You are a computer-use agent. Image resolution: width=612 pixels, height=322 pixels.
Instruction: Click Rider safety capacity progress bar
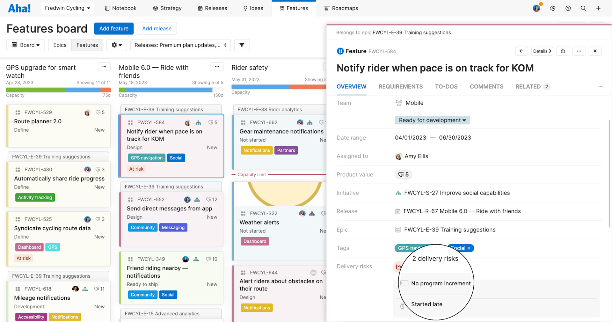(279, 87)
